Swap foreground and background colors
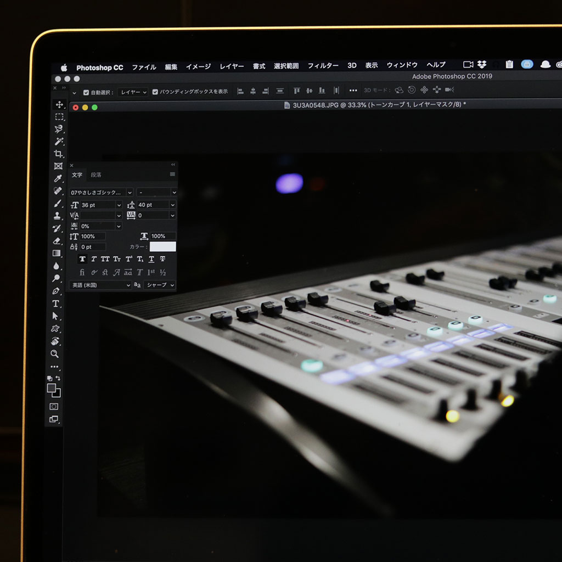Viewport: 562px width, 562px height. click(58, 378)
